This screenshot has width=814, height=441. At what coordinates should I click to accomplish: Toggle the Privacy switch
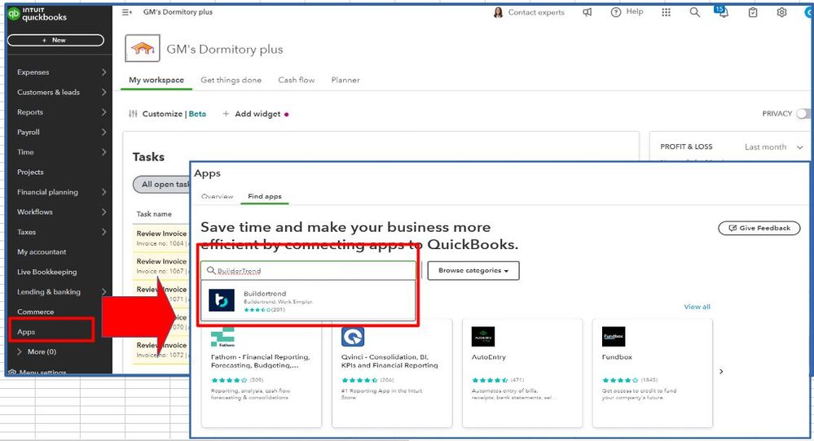[803, 114]
